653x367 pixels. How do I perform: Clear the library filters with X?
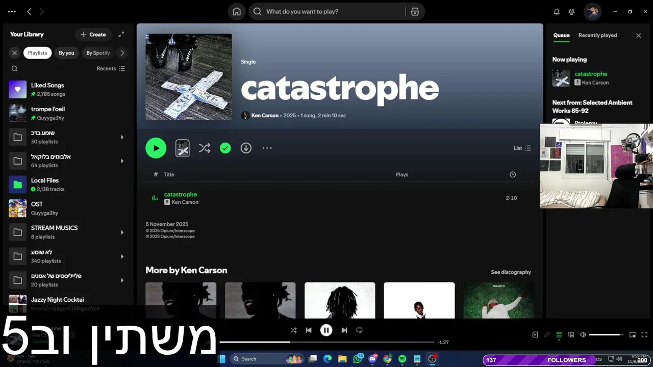14,53
